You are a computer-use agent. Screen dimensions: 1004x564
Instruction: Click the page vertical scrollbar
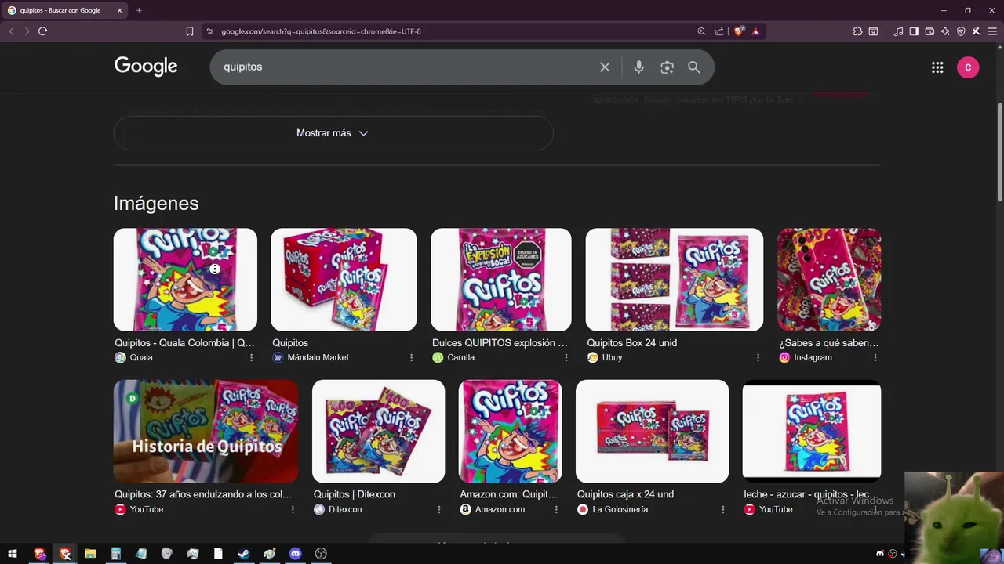coord(1000,153)
